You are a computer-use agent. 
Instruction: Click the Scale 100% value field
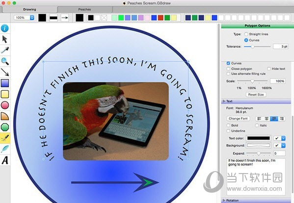click(x=278, y=81)
